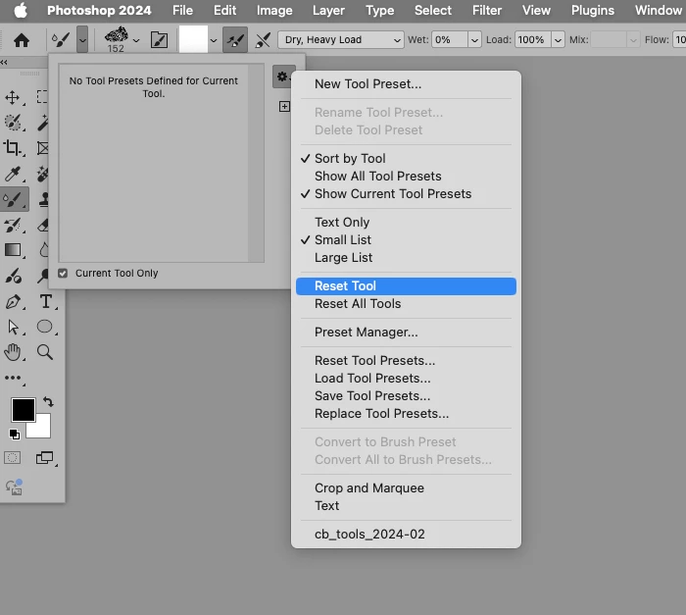
Task: Select the Crop tool
Action: pyautogui.click(x=12, y=148)
